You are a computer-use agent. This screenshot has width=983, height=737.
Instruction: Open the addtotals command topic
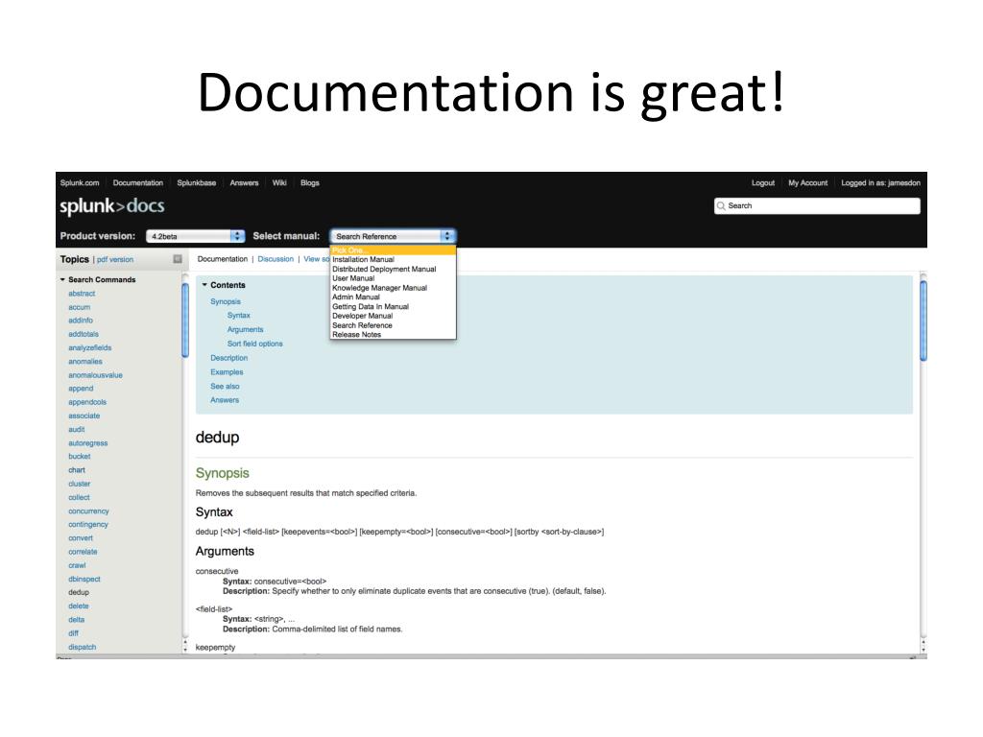[84, 334]
